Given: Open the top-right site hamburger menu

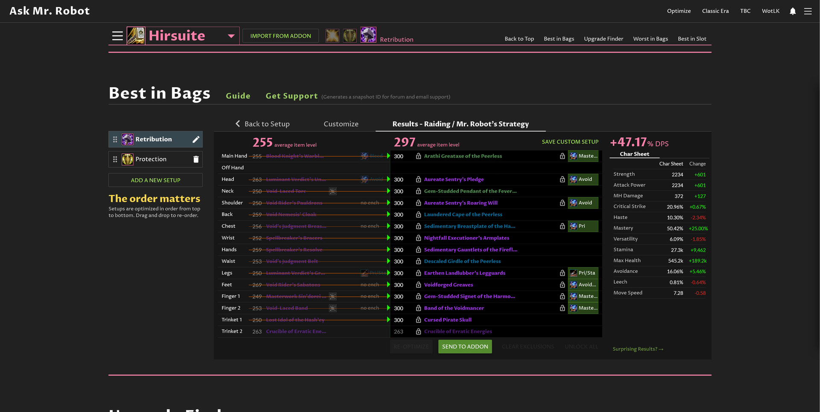Looking at the screenshot, I should 808,11.
